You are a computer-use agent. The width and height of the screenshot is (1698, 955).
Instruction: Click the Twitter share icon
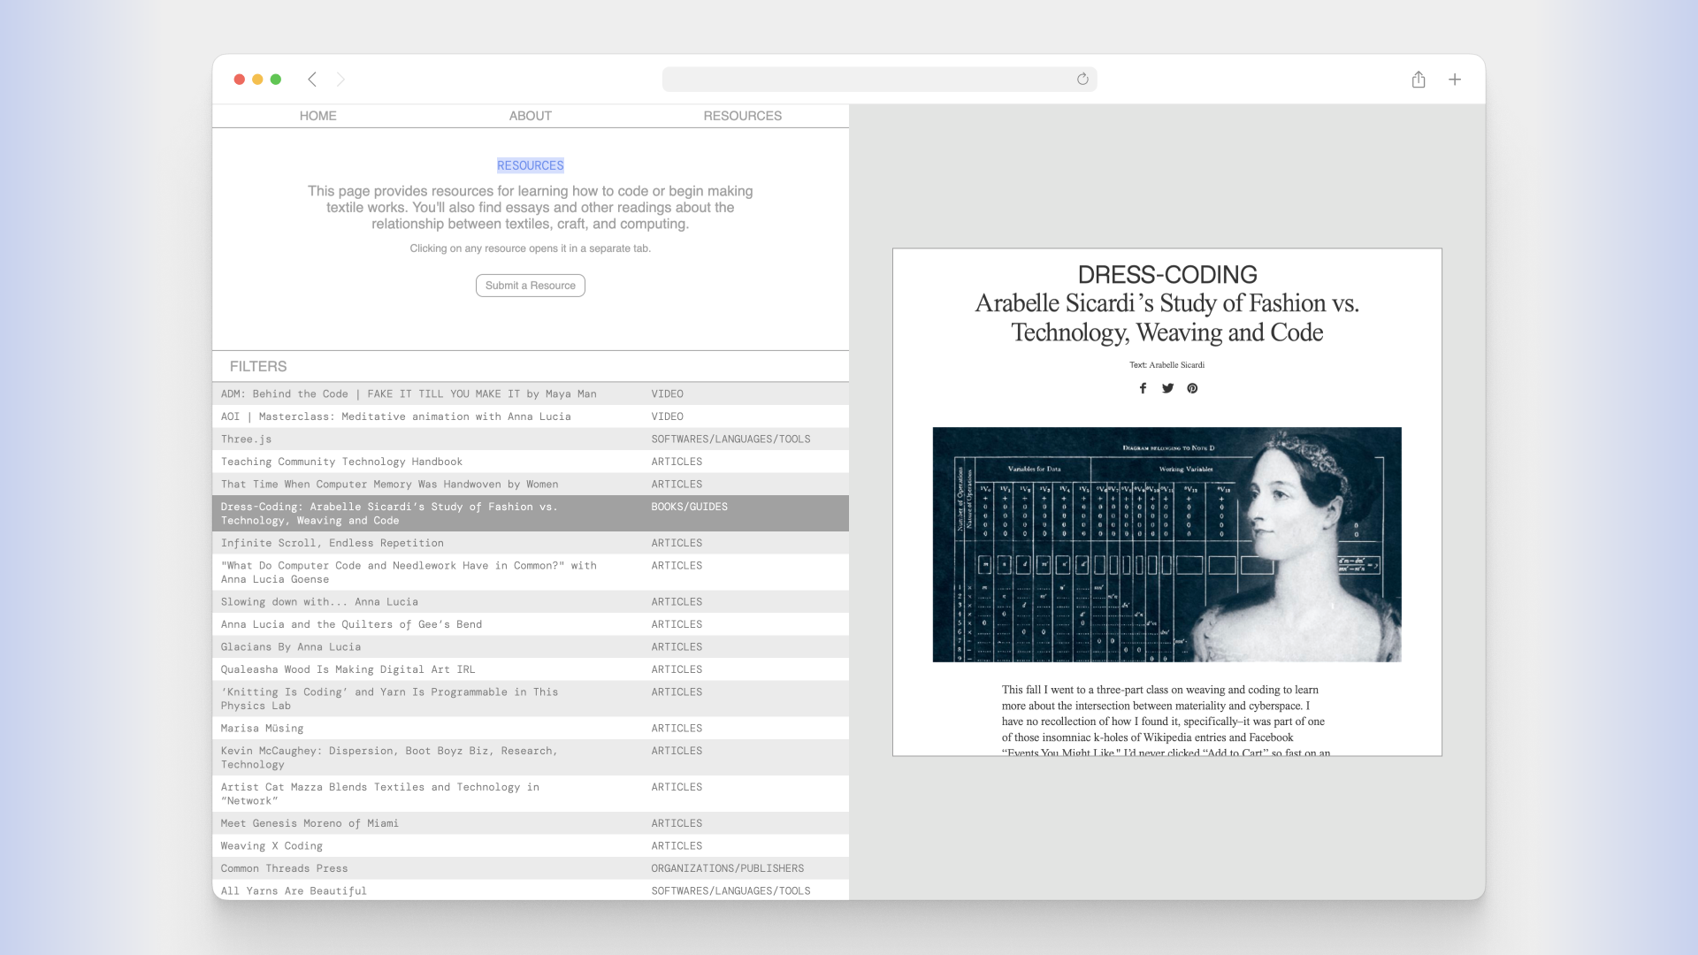pos(1167,388)
